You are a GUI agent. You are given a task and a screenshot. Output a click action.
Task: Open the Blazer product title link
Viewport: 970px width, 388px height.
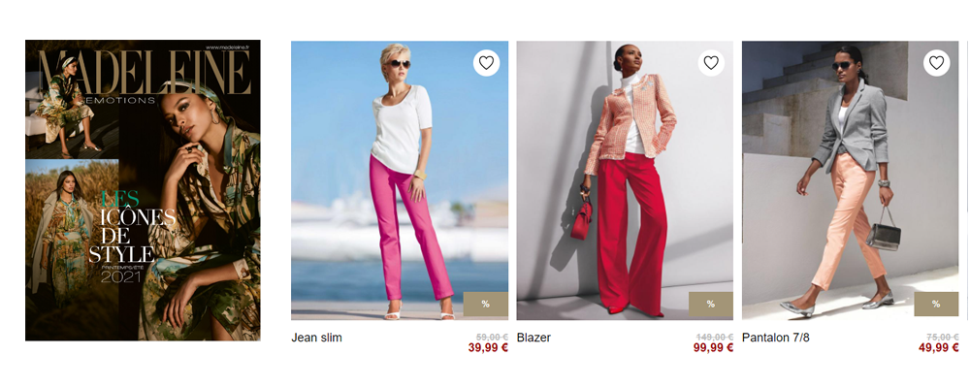(x=533, y=338)
